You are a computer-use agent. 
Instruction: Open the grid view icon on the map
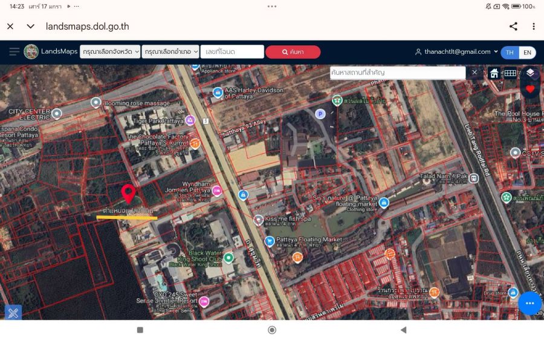(x=510, y=73)
